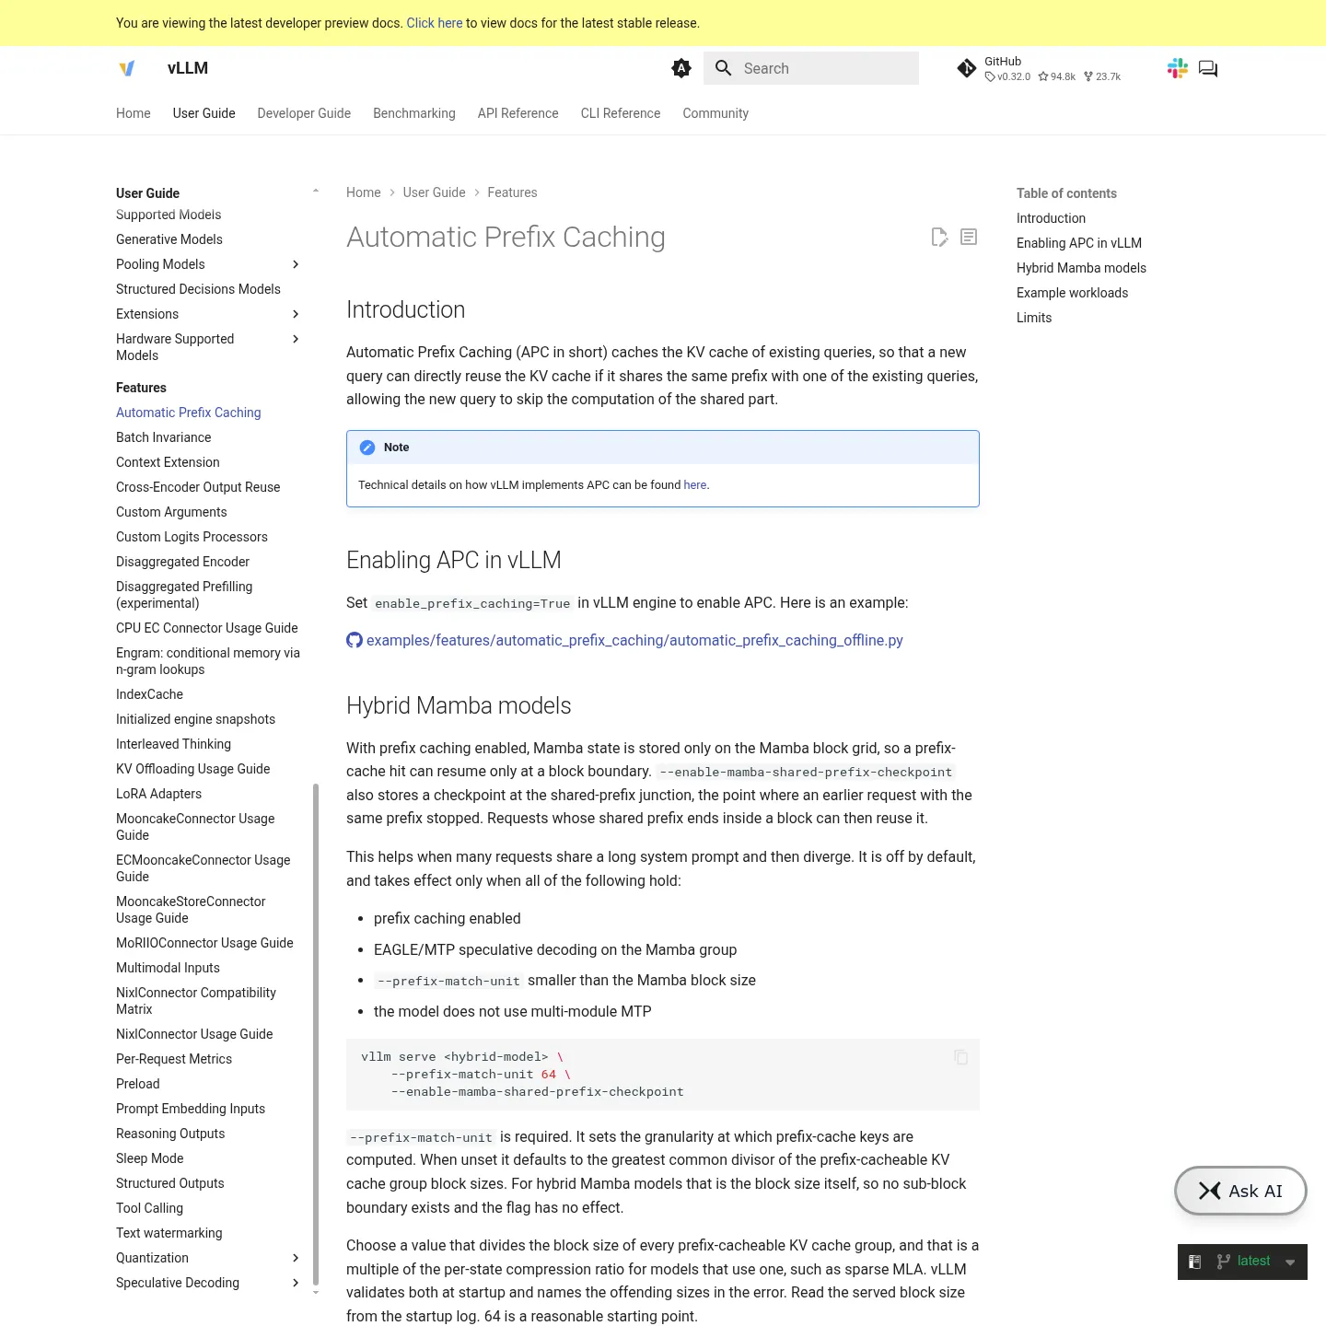Open Tool Calling sidebar page

150,1208
